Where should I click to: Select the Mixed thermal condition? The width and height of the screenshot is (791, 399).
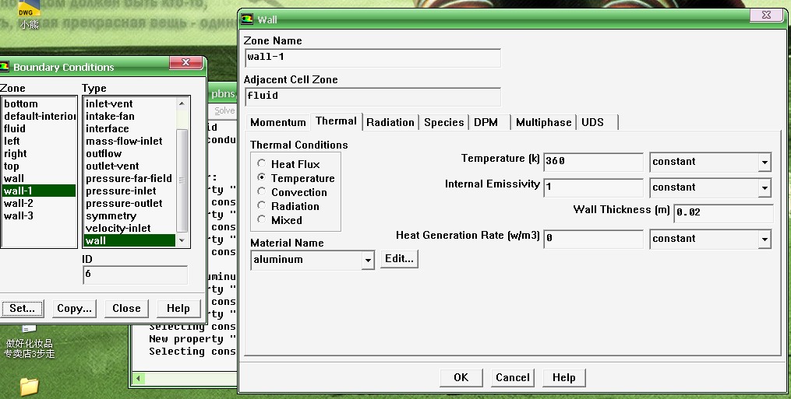click(x=262, y=220)
